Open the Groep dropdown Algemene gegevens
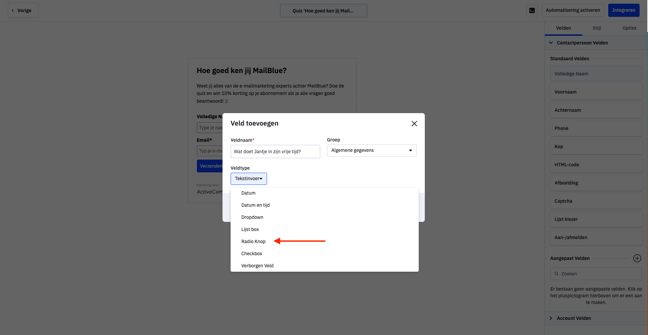Viewport: 648px width, 335px height. click(372, 150)
